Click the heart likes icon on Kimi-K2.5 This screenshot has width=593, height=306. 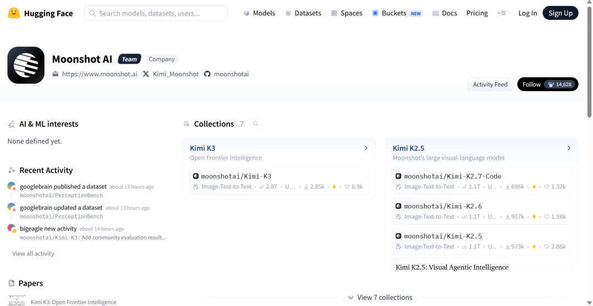coord(546,246)
